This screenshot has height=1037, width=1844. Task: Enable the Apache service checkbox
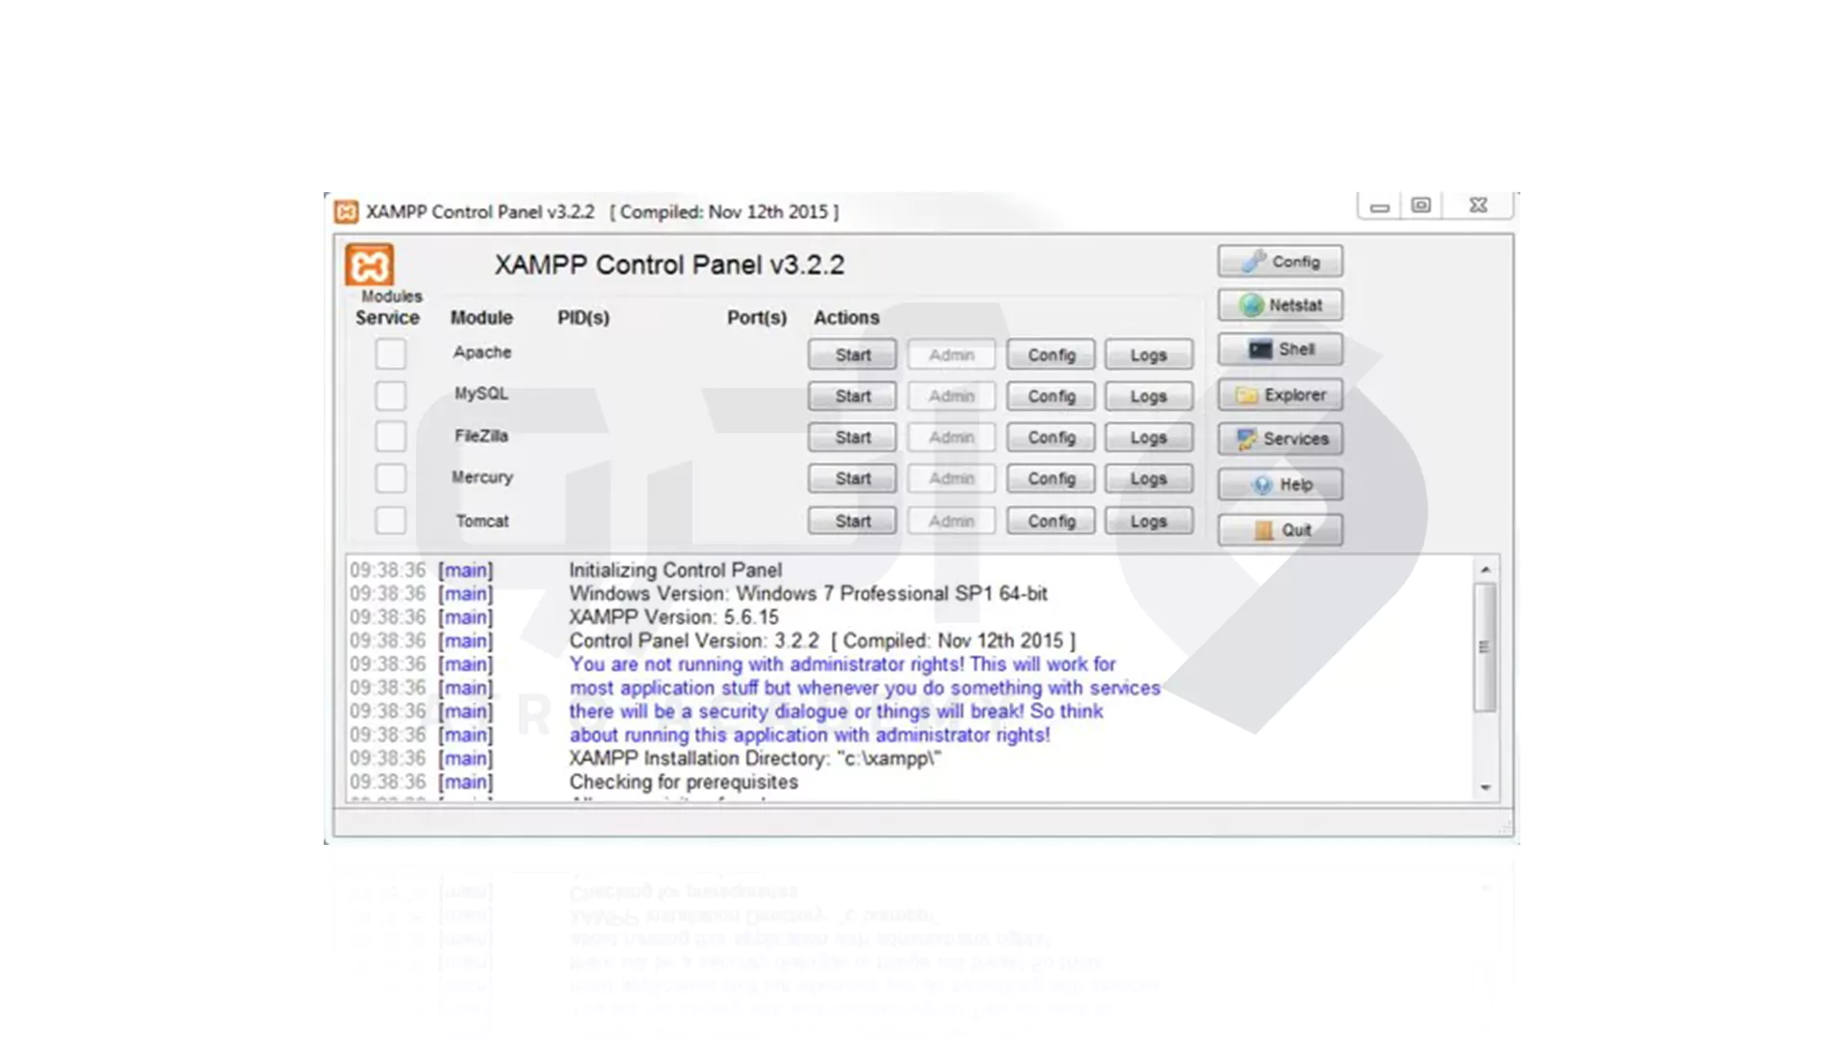coord(390,353)
